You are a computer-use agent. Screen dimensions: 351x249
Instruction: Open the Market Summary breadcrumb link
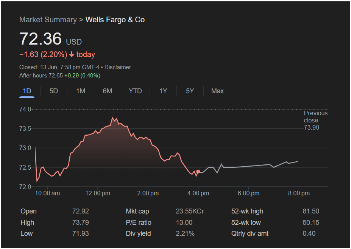pyautogui.click(x=48, y=20)
